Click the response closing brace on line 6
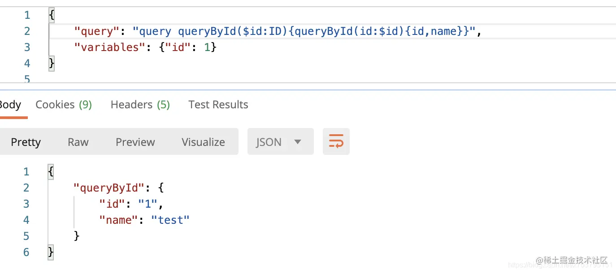The image size is (616, 273). [51, 252]
